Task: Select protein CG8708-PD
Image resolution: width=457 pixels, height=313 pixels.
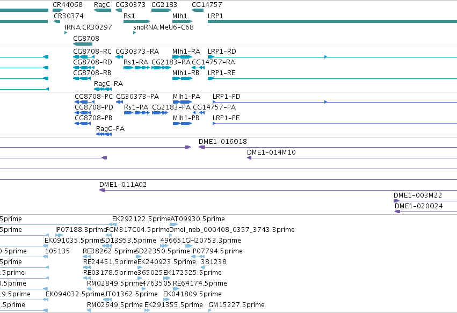Action: [94, 107]
